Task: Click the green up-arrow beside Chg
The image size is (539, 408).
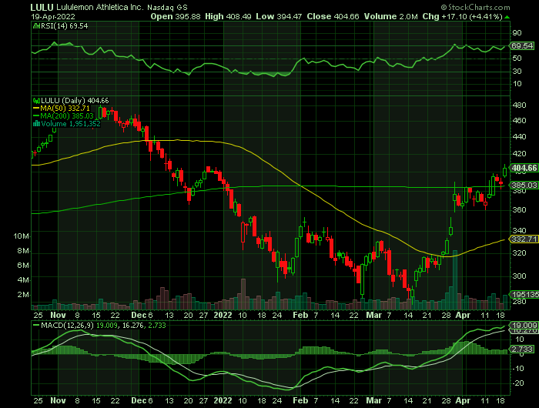Action: (x=507, y=17)
